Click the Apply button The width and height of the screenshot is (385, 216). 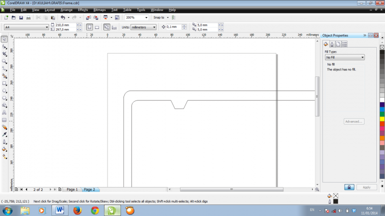[x=366, y=187]
